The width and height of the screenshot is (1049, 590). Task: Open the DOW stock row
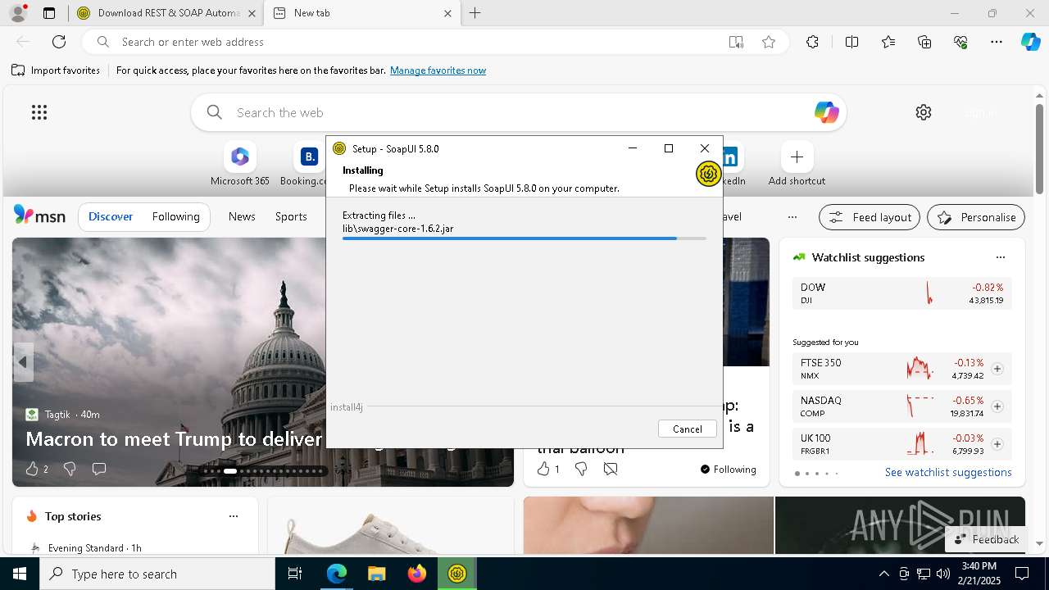point(902,293)
